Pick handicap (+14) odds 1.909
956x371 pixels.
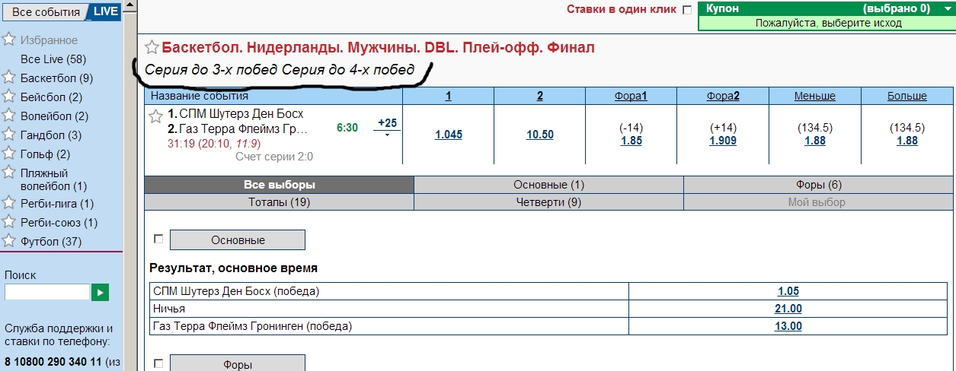tap(723, 141)
